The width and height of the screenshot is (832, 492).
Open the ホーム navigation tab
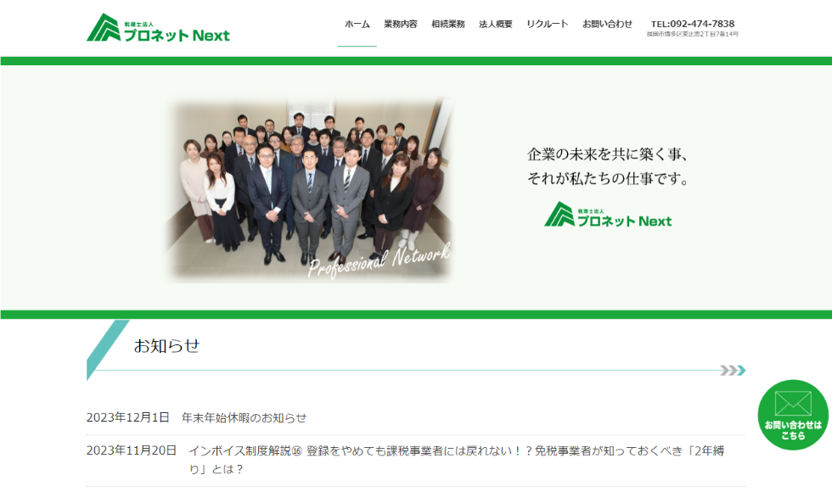pyautogui.click(x=357, y=25)
